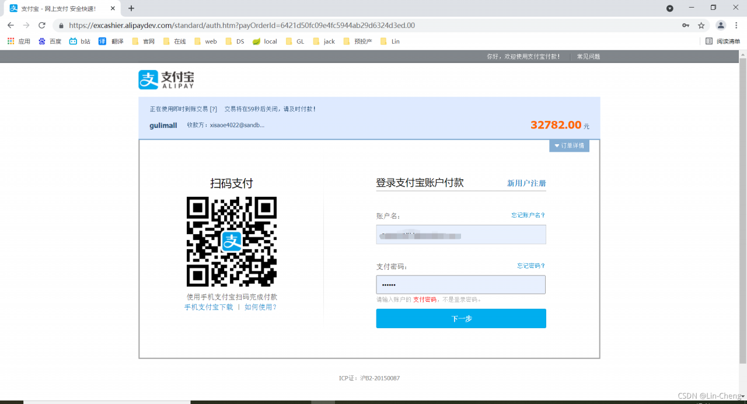Open the web bookmark folder
The height and width of the screenshot is (404, 747).
tap(205, 41)
